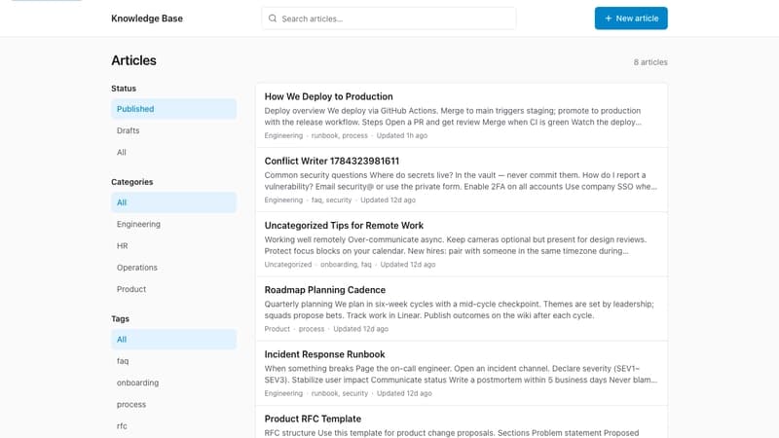Filter by process tag
This screenshot has height=438, width=779.
[x=174, y=404]
